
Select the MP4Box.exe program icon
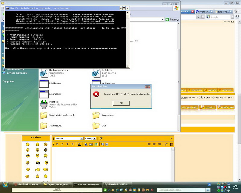pyautogui.click(x=44, y=84)
